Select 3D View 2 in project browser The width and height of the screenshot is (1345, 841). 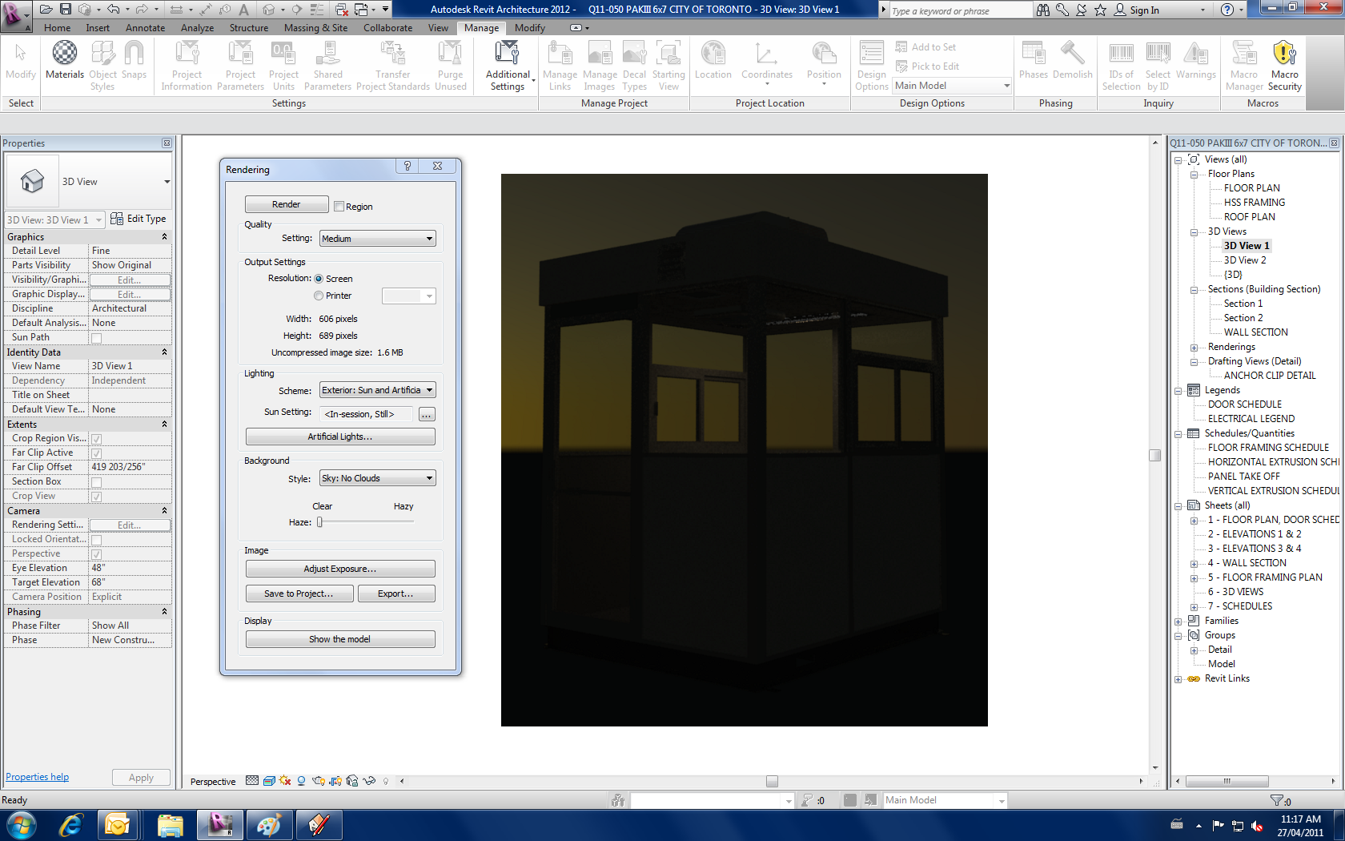[1244, 260]
